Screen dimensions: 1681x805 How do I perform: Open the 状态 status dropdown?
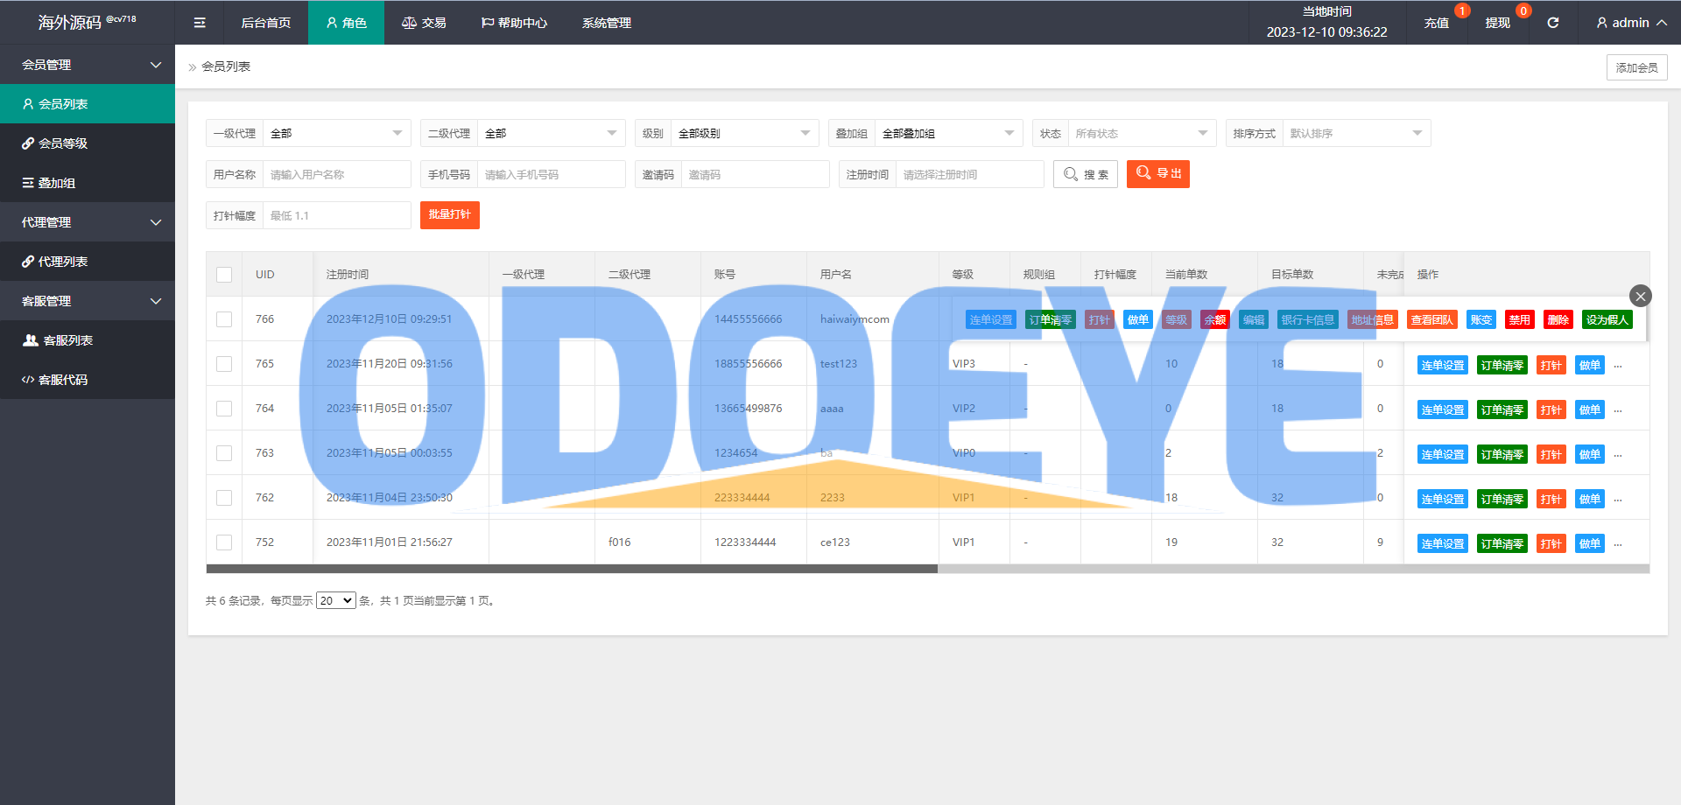(x=1143, y=133)
